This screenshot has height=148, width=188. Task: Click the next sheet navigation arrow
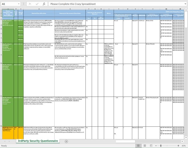(9, 141)
